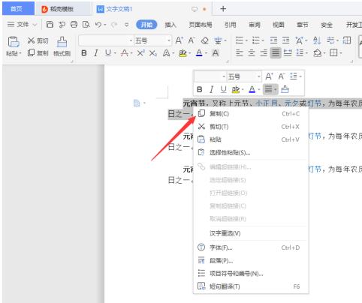Click the Print icon in quick access toolbar

pyautogui.click(x=74, y=25)
